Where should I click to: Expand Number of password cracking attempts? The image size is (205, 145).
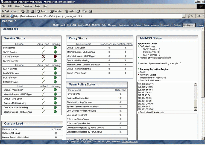(139, 63)
